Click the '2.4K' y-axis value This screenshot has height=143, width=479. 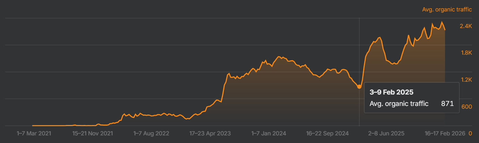click(467, 26)
